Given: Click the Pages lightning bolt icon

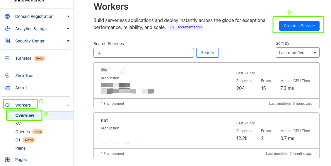Looking at the screenshot, I should coord(7,160).
